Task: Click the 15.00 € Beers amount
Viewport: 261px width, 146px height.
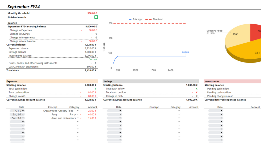Action: 92,118
